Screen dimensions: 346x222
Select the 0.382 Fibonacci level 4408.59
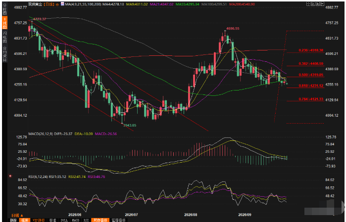[311, 63]
